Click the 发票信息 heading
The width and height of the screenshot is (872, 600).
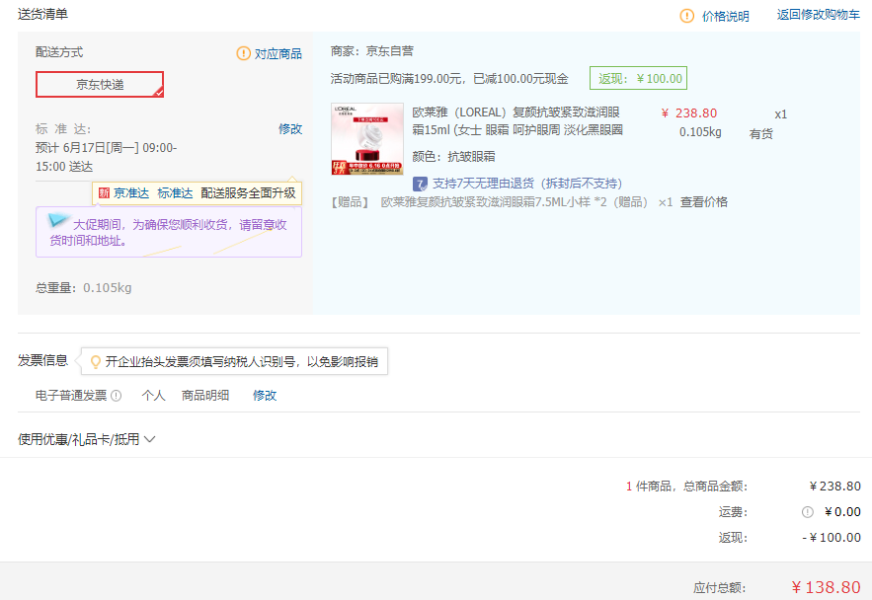click(x=42, y=360)
